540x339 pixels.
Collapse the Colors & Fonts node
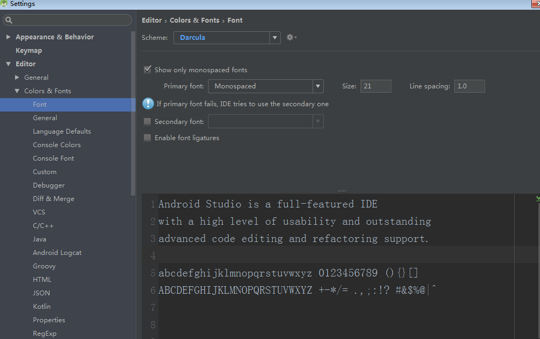tap(17, 91)
